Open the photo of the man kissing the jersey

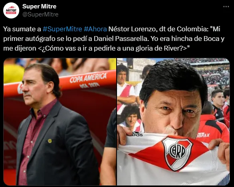tap(173, 122)
